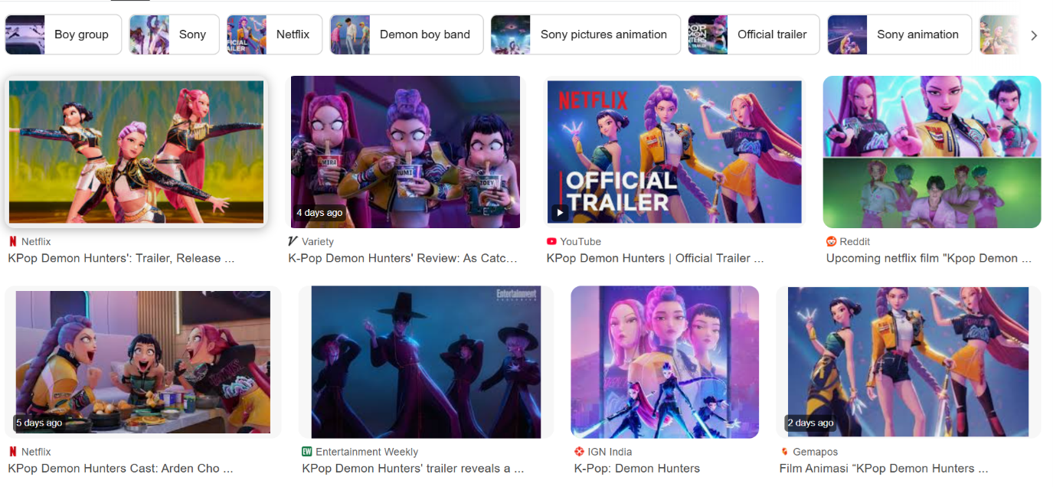
Task: Play the Official Trailer video thumbnail
Action: click(674, 151)
